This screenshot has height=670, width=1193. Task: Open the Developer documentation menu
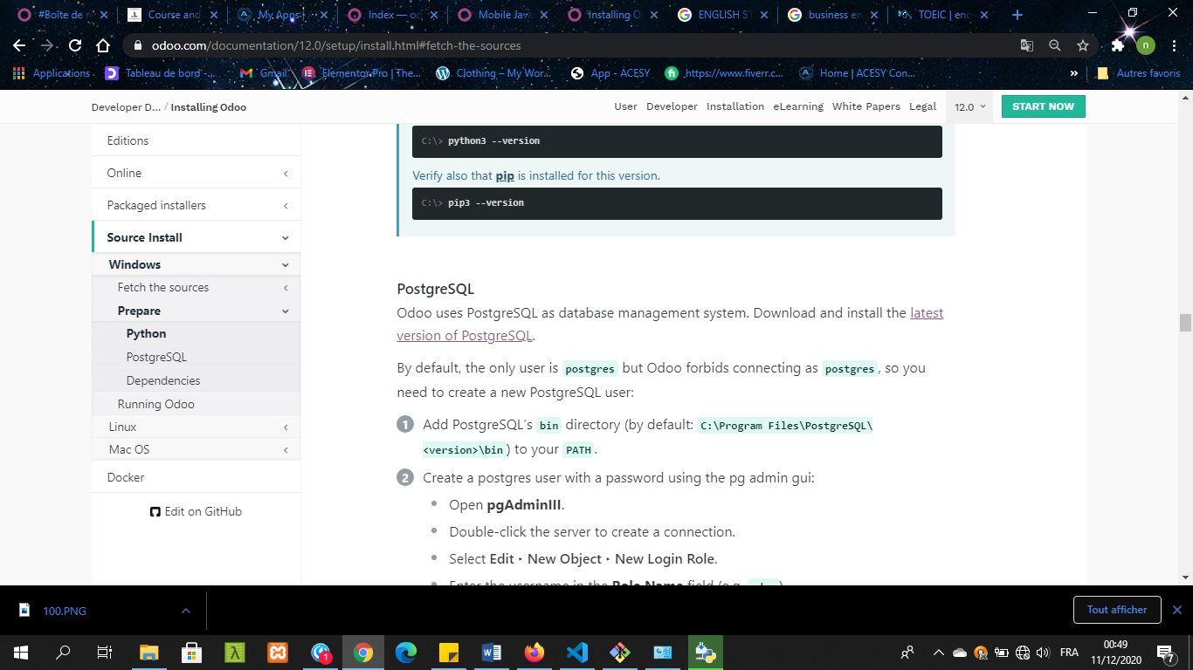[672, 106]
